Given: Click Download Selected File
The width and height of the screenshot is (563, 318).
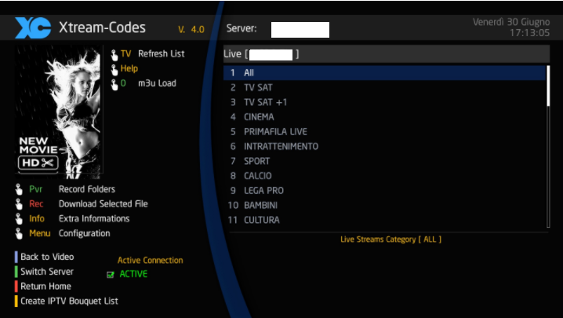Looking at the screenshot, I should tap(103, 204).
